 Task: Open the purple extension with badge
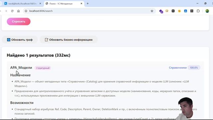coord(161,11)
